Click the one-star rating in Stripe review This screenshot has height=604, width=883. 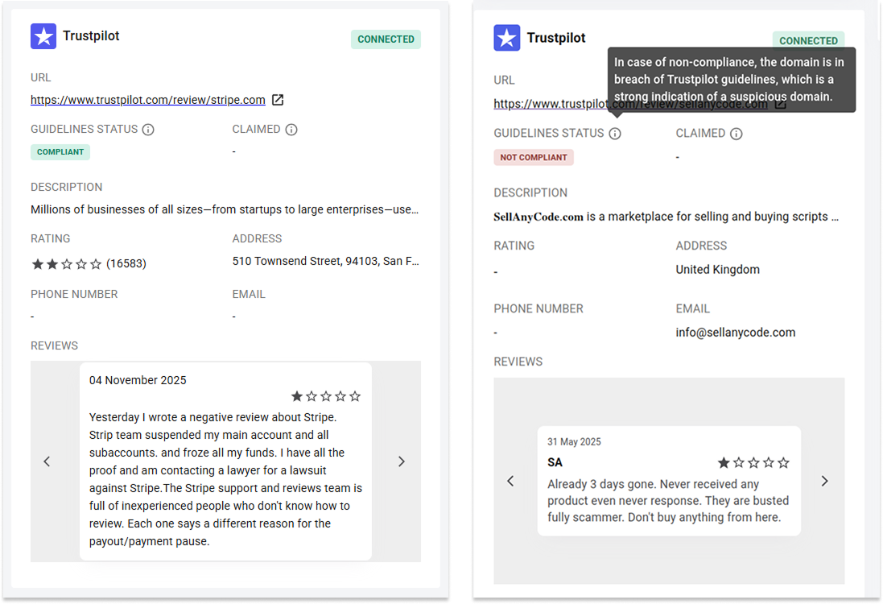click(325, 396)
